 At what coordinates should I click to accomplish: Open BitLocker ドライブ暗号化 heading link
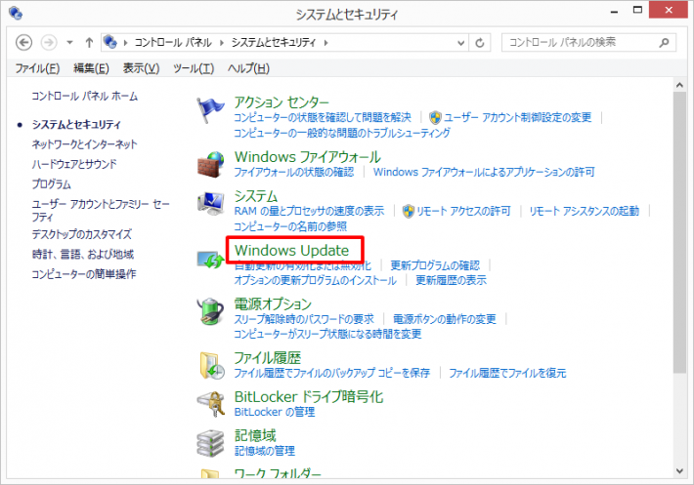pyautogui.click(x=309, y=396)
